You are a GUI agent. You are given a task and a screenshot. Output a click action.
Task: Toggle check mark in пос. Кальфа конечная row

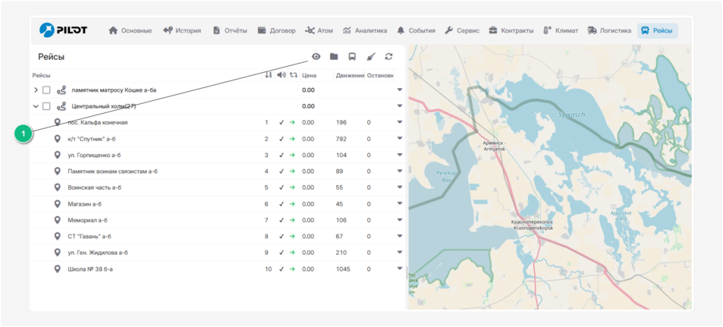281,123
